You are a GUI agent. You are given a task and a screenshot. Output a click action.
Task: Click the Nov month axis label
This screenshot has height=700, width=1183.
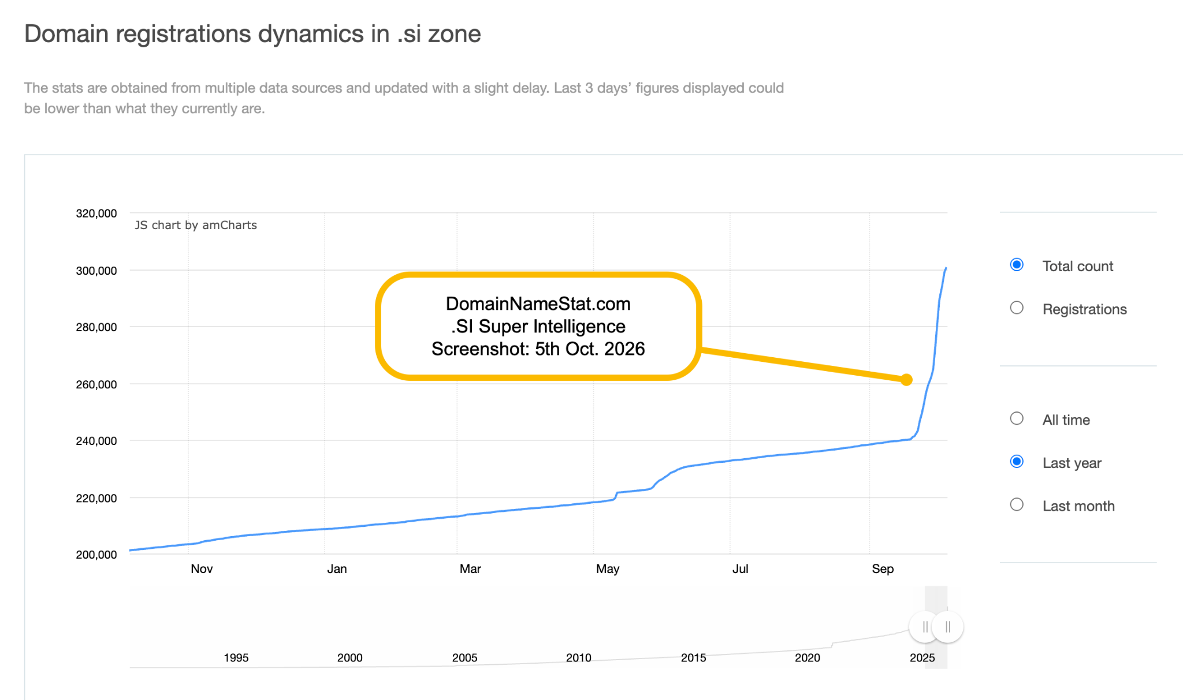(x=202, y=568)
